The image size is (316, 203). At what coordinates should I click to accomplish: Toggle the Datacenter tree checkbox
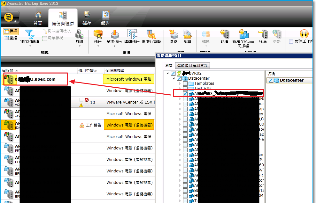pos(179,78)
